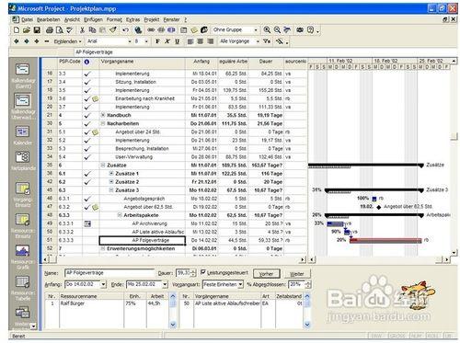
Task: Switch to Balkendiagramm (Gantt) view
Action: (x=23, y=74)
